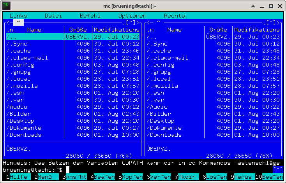Click the 2 Menü function key button

[x=45, y=177]
